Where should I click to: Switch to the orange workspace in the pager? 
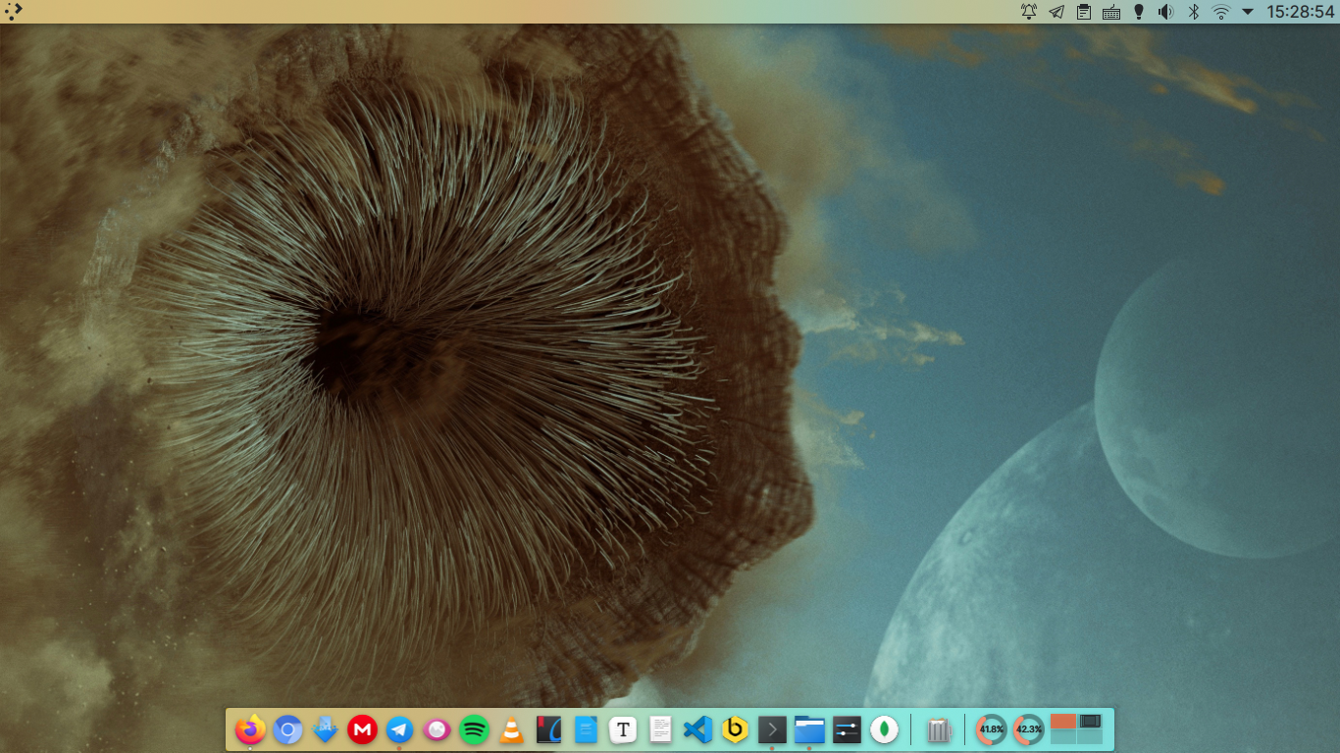pyautogui.click(x=1063, y=722)
